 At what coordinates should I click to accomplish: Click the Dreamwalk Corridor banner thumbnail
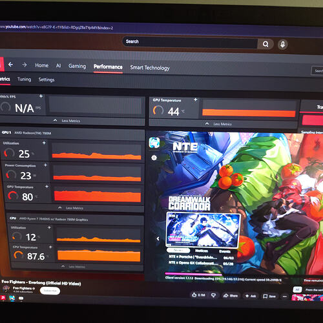pos(203,229)
